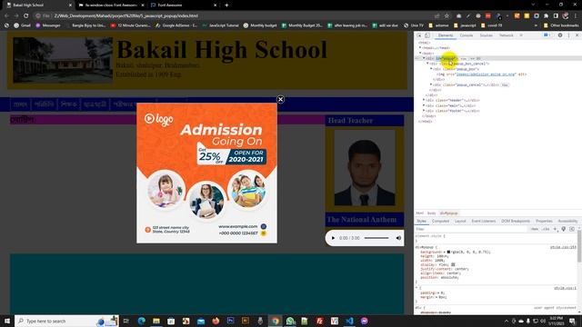
Task: Open WhatsApp from the taskbar
Action: point(290,321)
